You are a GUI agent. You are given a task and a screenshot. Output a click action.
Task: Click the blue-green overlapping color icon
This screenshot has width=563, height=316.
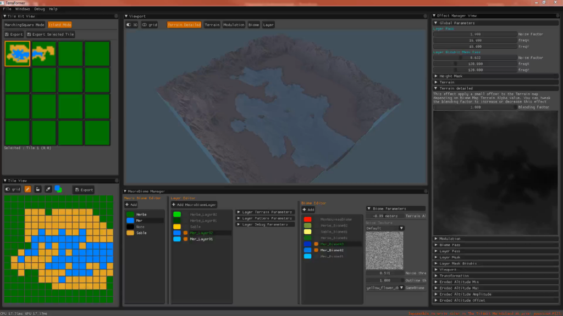(58, 189)
